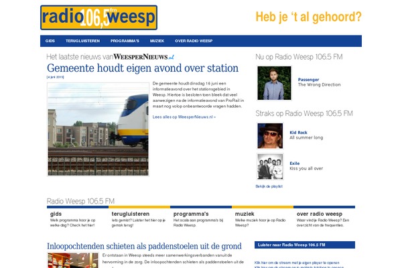This screenshot has height=268, width=402.
Task: Click the train photo thumbnail
Action: coord(98,129)
